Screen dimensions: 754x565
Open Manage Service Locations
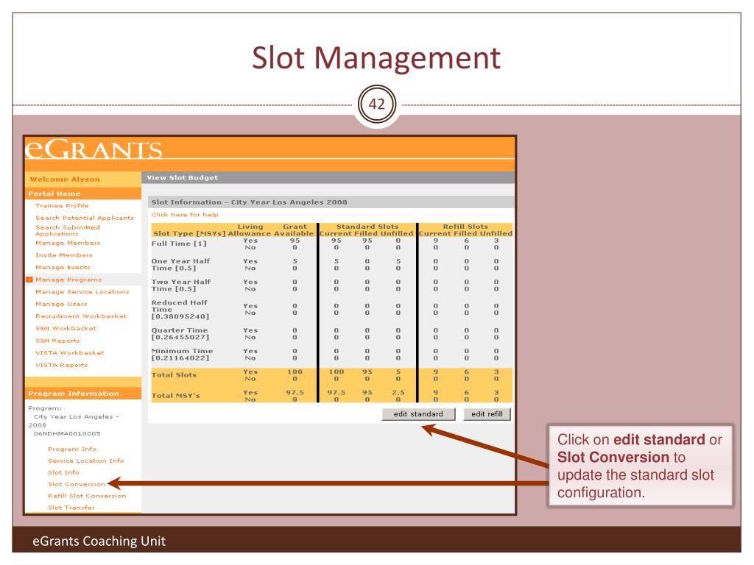click(82, 291)
